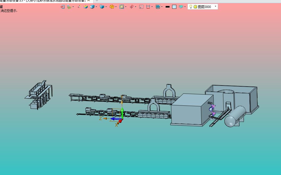The image size is (281, 175).
Task: Click the orange faceted sphere icon
Action: pos(112,7)
